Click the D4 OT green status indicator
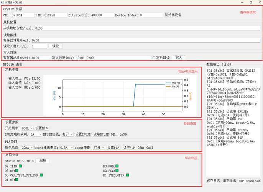The height and width of the screenshot is (192, 263). pos(16,180)
